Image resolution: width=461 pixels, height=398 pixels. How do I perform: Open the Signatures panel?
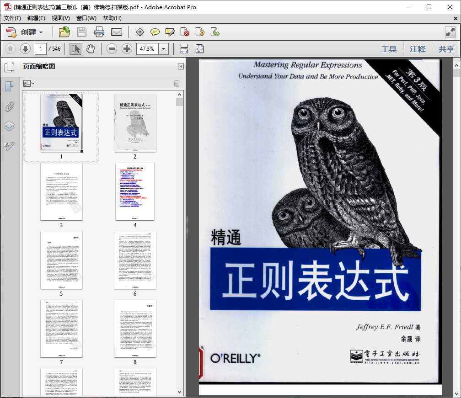(x=10, y=145)
